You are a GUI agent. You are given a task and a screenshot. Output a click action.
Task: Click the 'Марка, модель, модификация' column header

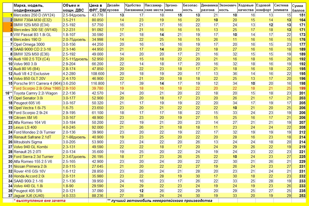point(37,8)
